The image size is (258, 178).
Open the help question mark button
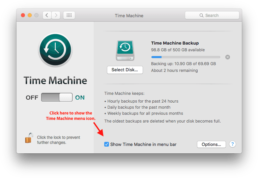click(232, 144)
